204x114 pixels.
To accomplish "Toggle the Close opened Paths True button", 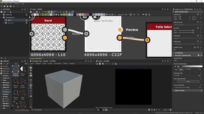I will coord(188,81).
